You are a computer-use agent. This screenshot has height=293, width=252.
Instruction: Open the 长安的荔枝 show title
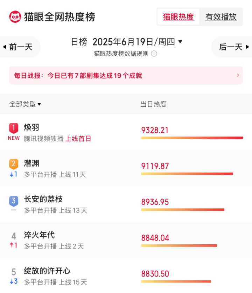coord(43,199)
